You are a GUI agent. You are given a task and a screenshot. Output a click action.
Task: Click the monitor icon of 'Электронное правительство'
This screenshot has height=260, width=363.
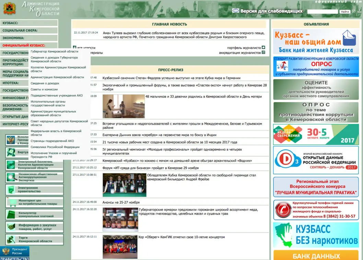(11, 189)
